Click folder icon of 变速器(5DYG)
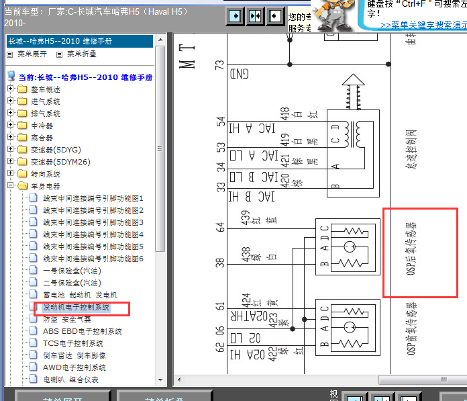This screenshot has width=467, height=401. [22, 149]
